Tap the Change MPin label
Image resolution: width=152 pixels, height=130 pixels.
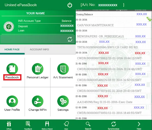coord(38,110)
